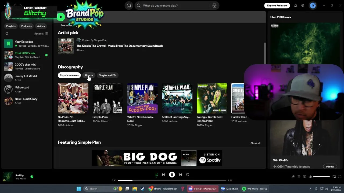This screenshot has width=344, height=193.
Task: Seek within the song progress bar
Action: coord(172,180)
